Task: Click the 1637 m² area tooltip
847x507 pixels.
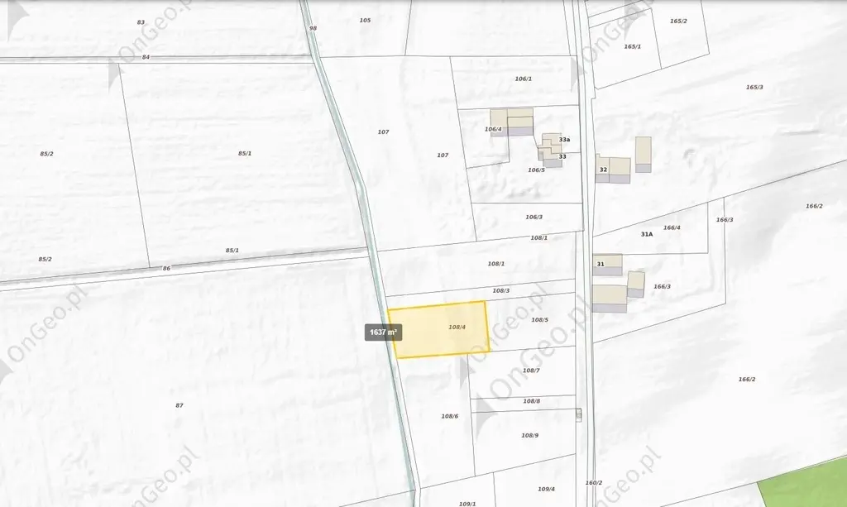Action: (383, 332)
